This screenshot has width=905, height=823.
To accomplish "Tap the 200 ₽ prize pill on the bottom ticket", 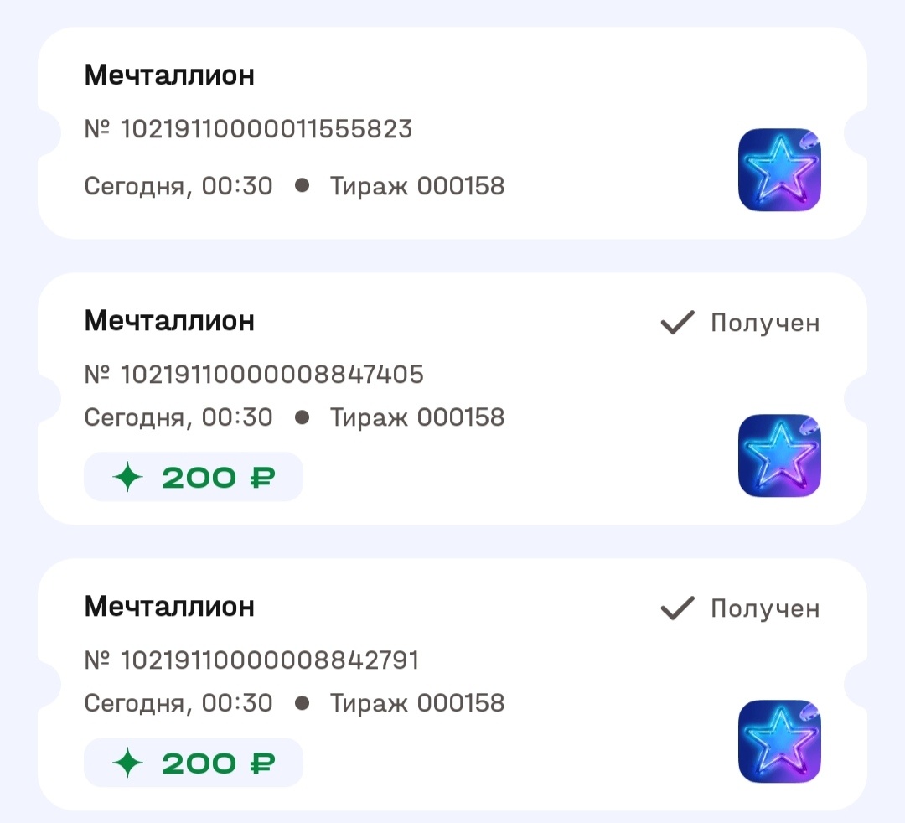I will 193,762.
